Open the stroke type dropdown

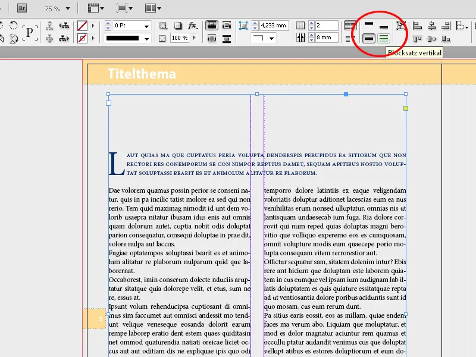pos(146,39)
